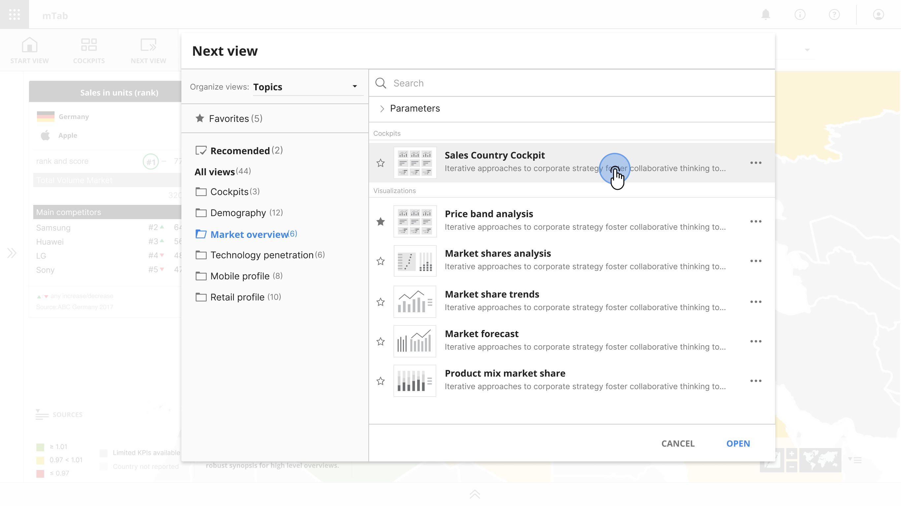Viewport: 901px width, 506px height.
Task: Go to Start View home icon
Action: click(29, 50)
